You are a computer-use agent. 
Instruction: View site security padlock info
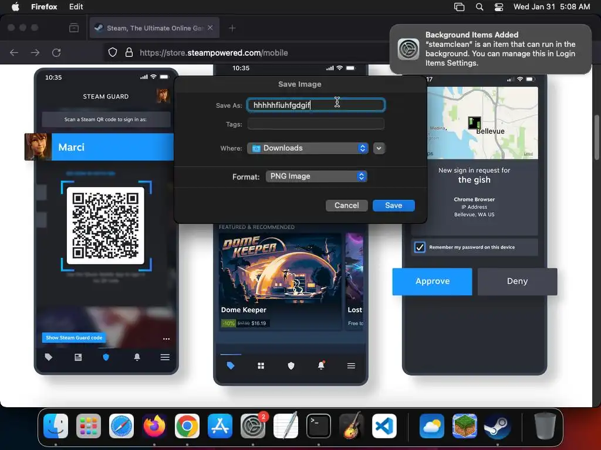(129, 52)
